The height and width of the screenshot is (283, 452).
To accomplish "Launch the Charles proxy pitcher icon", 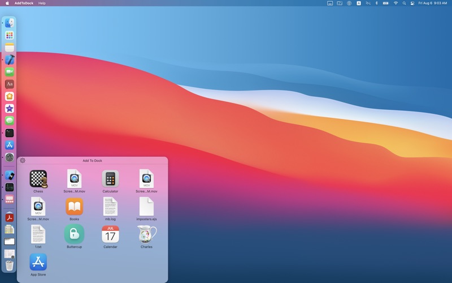I will [x=147, y=234].
